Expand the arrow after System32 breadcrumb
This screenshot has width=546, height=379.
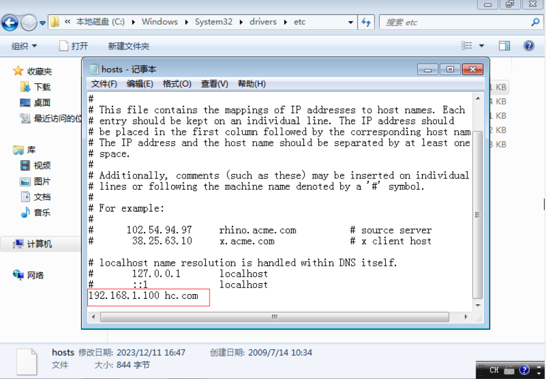pos(241,22)
